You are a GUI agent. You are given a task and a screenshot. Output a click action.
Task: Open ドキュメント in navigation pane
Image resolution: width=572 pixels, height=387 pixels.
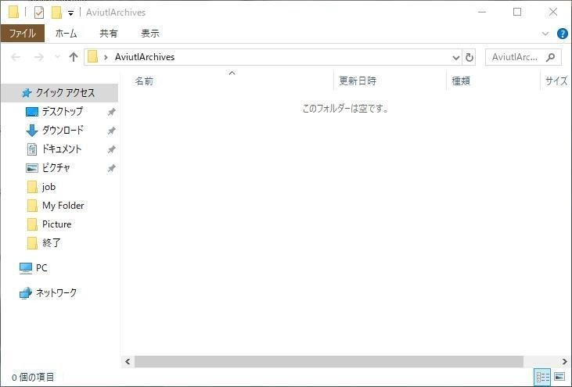(62, 149)
